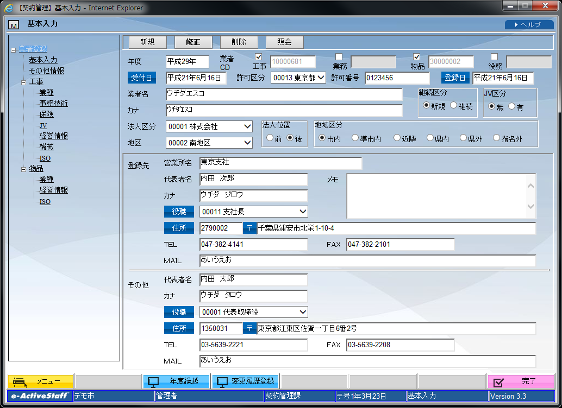The width and height of the screenshot is (562, 408).
Task: Open 事務技術 under 工事 in the tree
Action: pyautogui.click(x=53, y=104)
